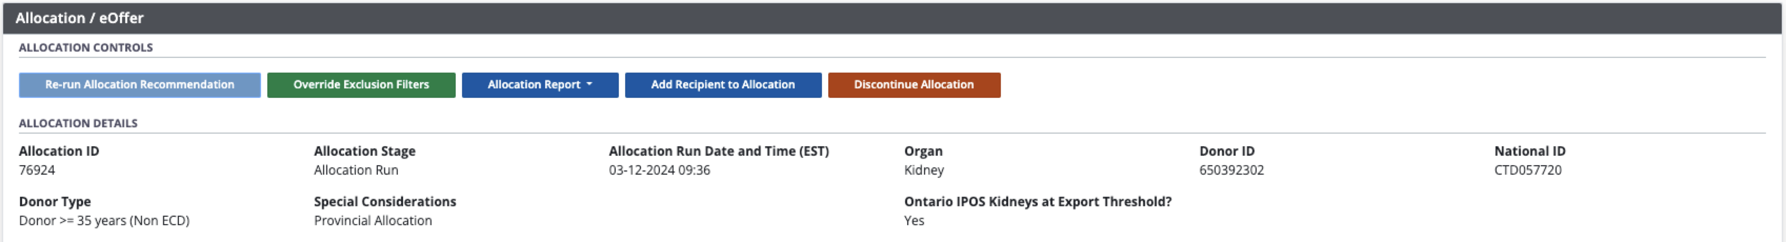Click the Allocation Stage value Allocation Run
Viewport: 1786px width, 242px height.
356,170
